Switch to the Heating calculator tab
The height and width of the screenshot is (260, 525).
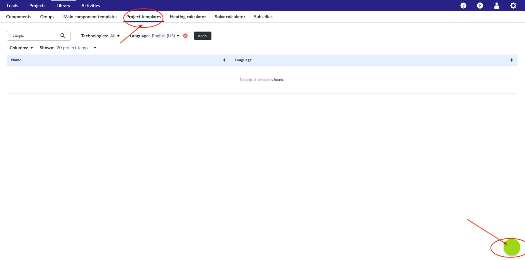[188, 17]
